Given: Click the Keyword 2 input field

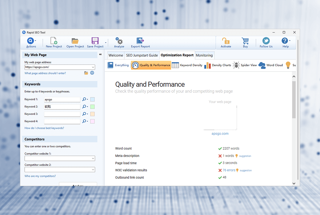Looking at the screenshot, I should tap(62, 107).
